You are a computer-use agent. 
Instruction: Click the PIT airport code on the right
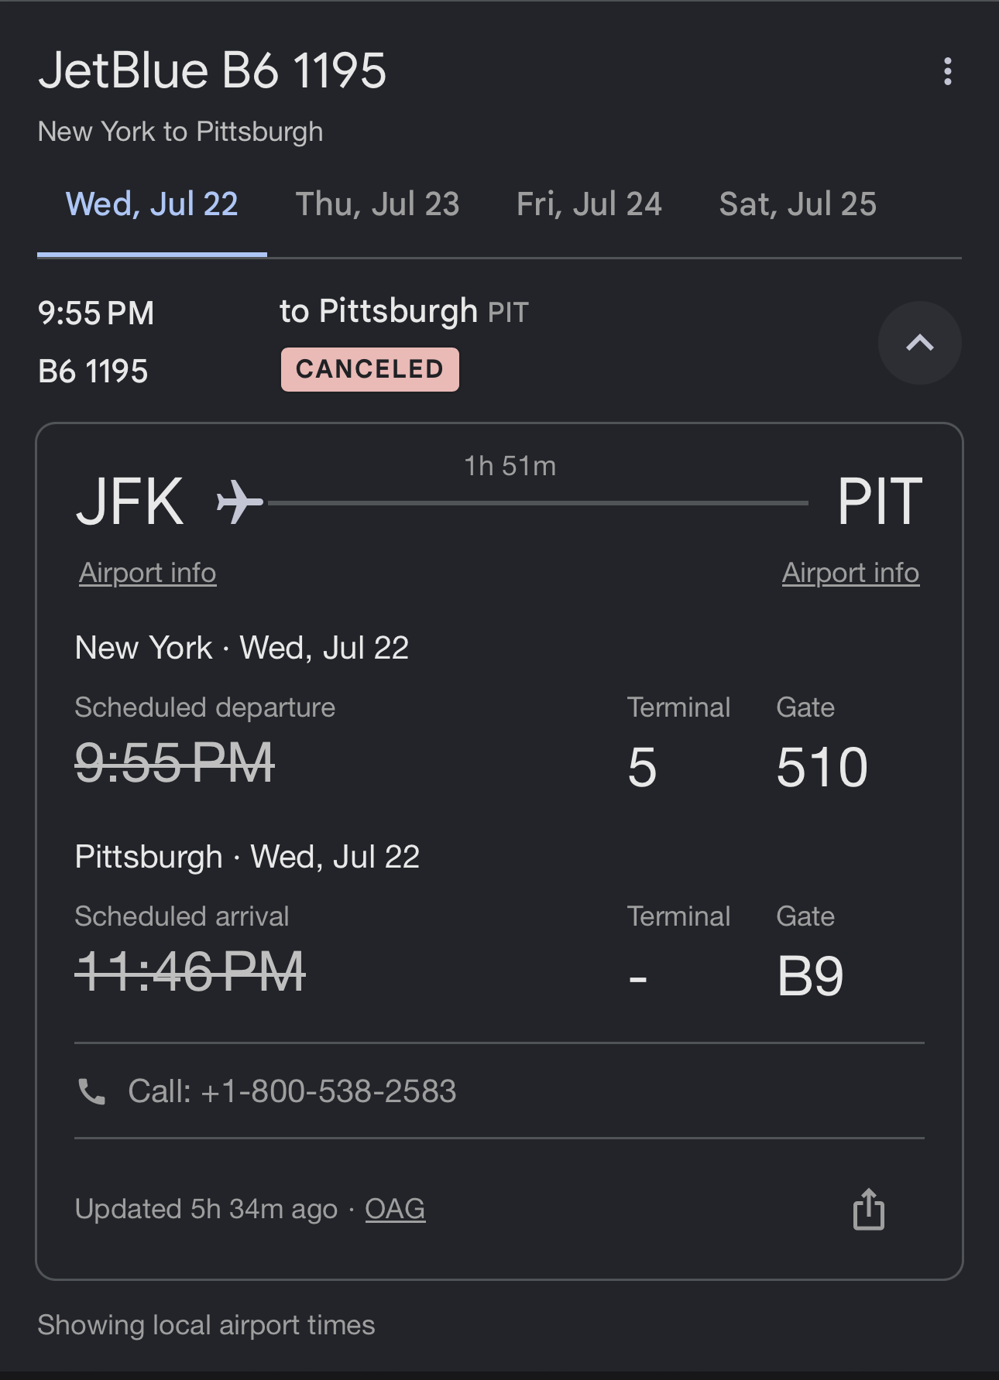pos(880,502)
